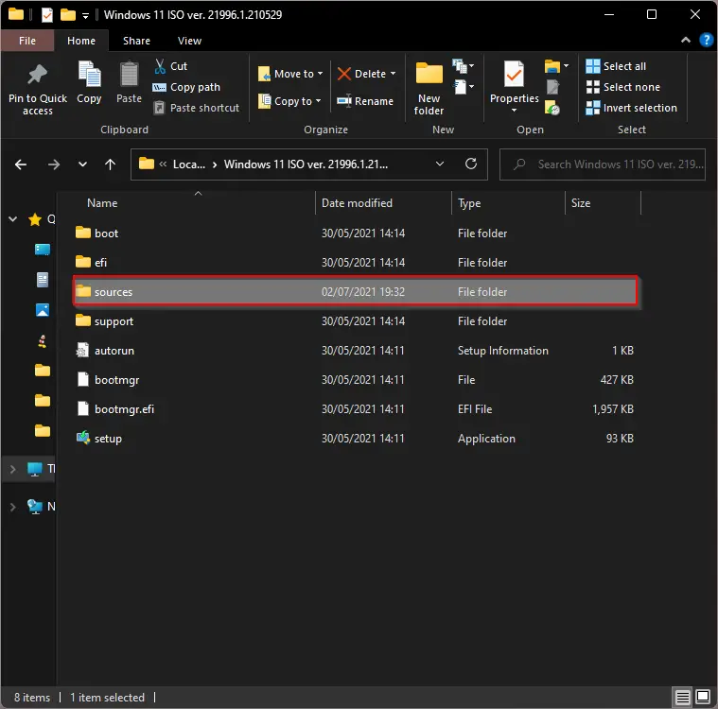Open the Copy to menu
Screen dimensions: 718x709
coord(289,101)
